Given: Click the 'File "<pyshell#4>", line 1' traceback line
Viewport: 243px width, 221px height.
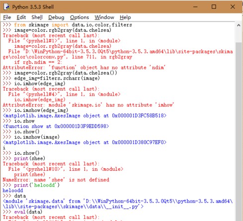Looking at the screenshot, I should [64, 94].
